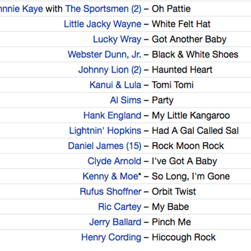Click the Clyde Arnold link
The image size is (251, 251).
point(115,161)
